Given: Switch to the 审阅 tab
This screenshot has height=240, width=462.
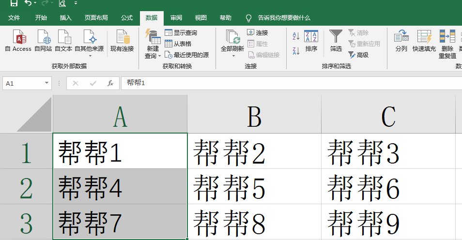Looking at the screenshot, I should pyautogui.click(x=176, y=18).
